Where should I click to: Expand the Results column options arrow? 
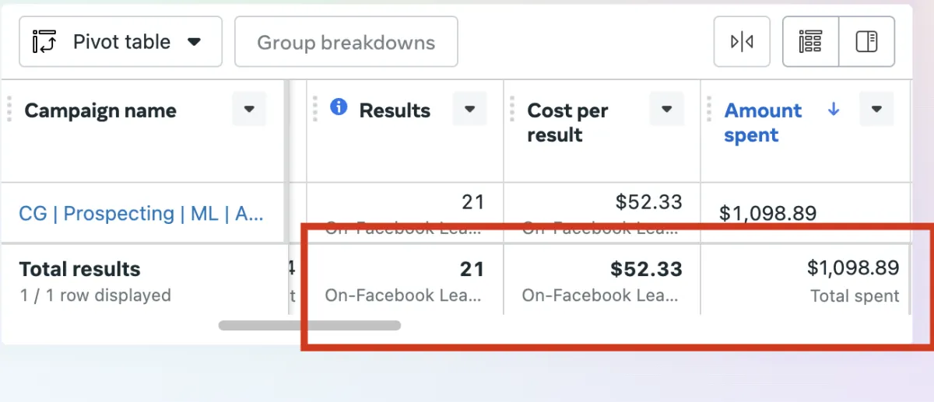pos(470,110)
